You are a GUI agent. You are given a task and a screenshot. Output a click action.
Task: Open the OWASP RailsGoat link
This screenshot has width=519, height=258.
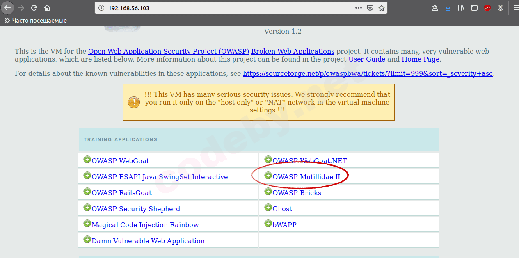pos(121,193)
